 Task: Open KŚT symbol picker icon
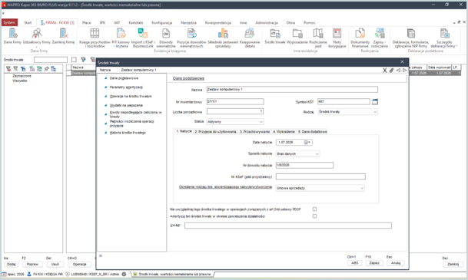[x=375, y=102]
